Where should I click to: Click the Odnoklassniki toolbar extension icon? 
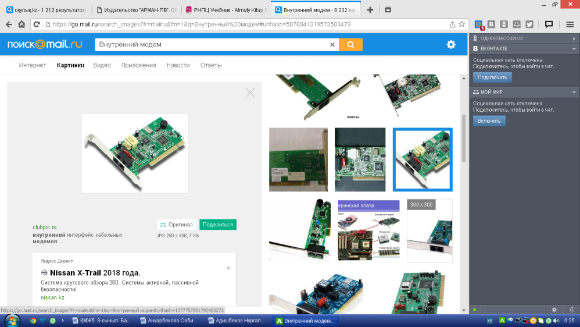point(504,24)
